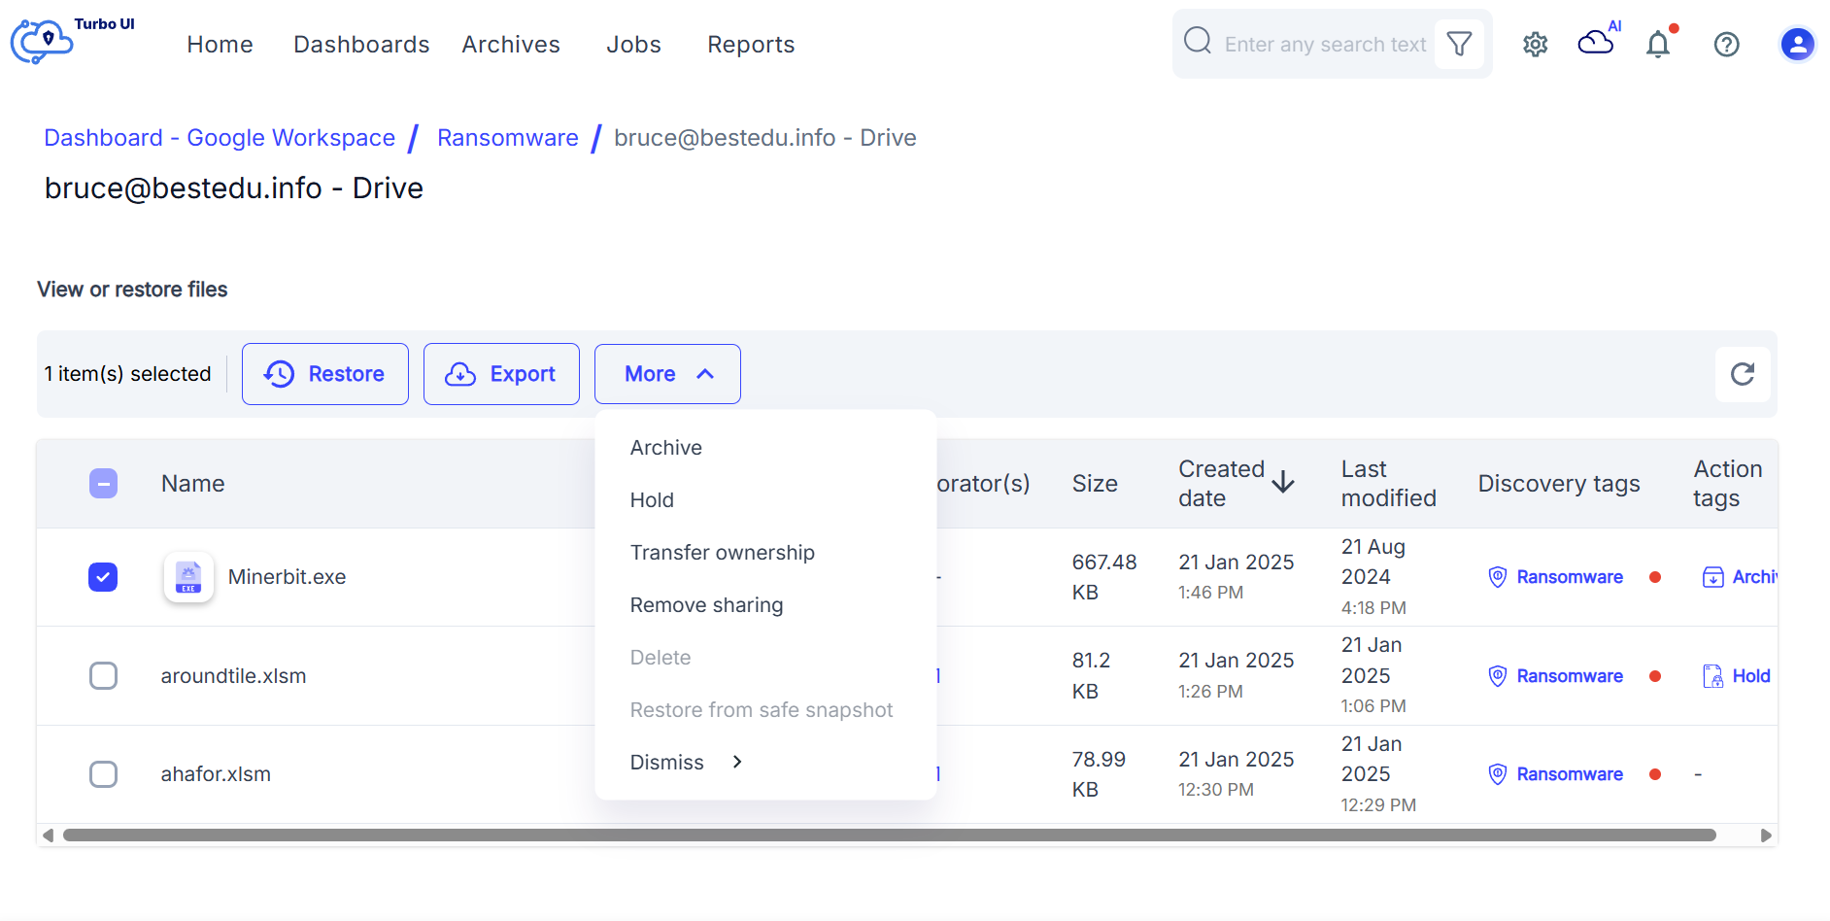This screenshot has height=921, width=1830.
Task: Check the ahafor.xlsm row checkbox
Action: pos(103,774)
